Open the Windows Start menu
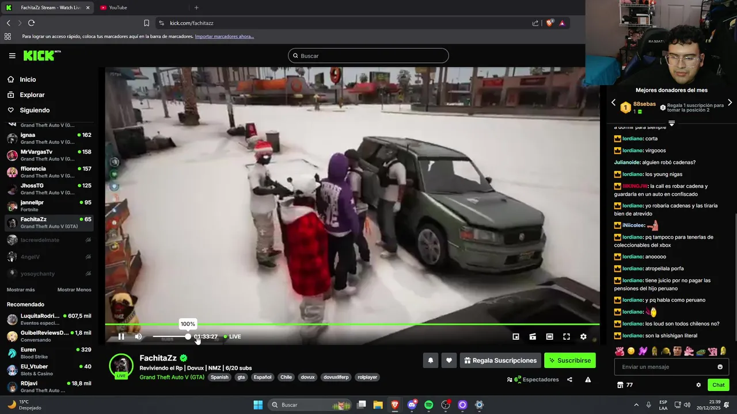The image size is (737, 414). (258, 405)
